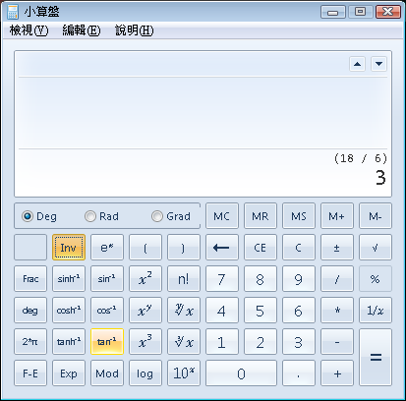Click the 10 to the x button
The height and width of the screenshot is (401, 406).
click(184, 373)
